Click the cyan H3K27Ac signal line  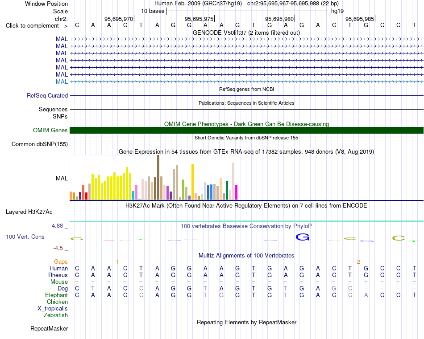pos(246,221)
